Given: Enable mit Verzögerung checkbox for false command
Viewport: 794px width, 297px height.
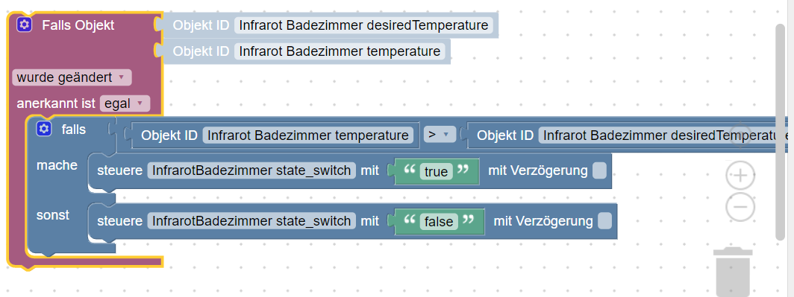Looking at the screenshot, I should pos(604,221).
